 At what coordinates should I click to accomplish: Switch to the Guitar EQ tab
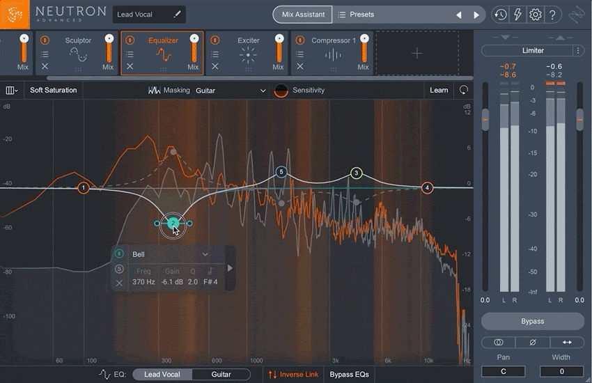(221, 374)
